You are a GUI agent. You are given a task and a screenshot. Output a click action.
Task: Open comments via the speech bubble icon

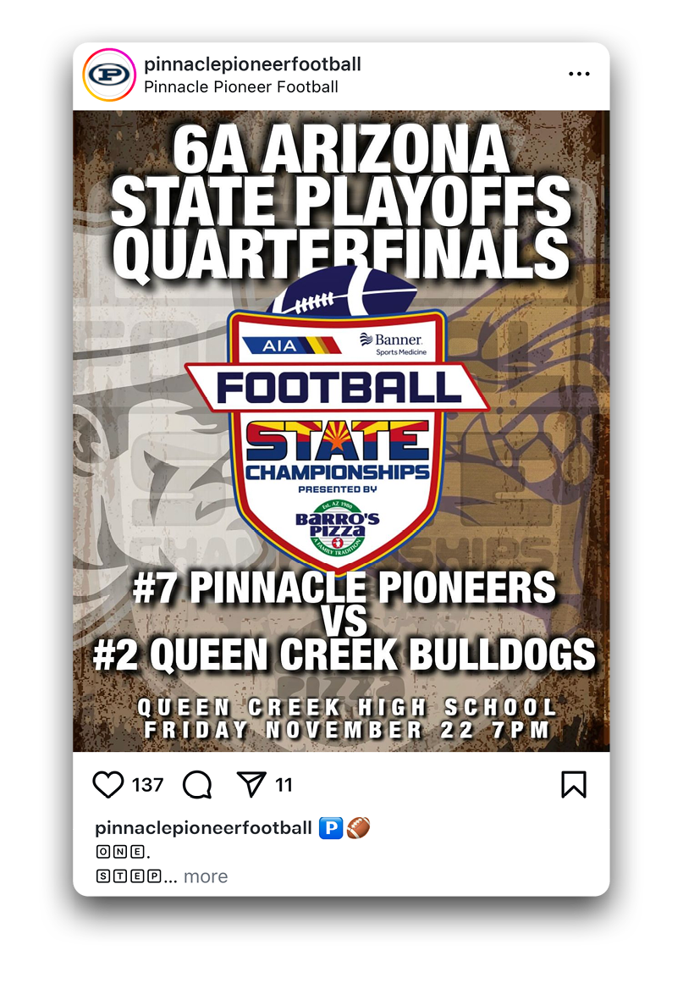click(x=197, y=785)
